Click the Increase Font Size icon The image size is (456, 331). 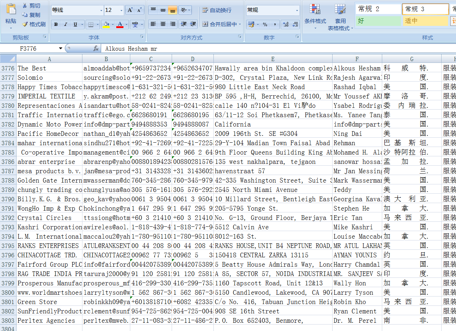[130, 10]
